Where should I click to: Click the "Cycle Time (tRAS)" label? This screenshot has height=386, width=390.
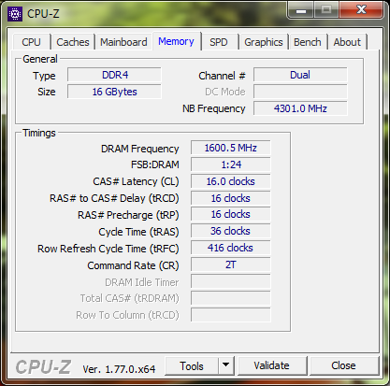(138, 232)
